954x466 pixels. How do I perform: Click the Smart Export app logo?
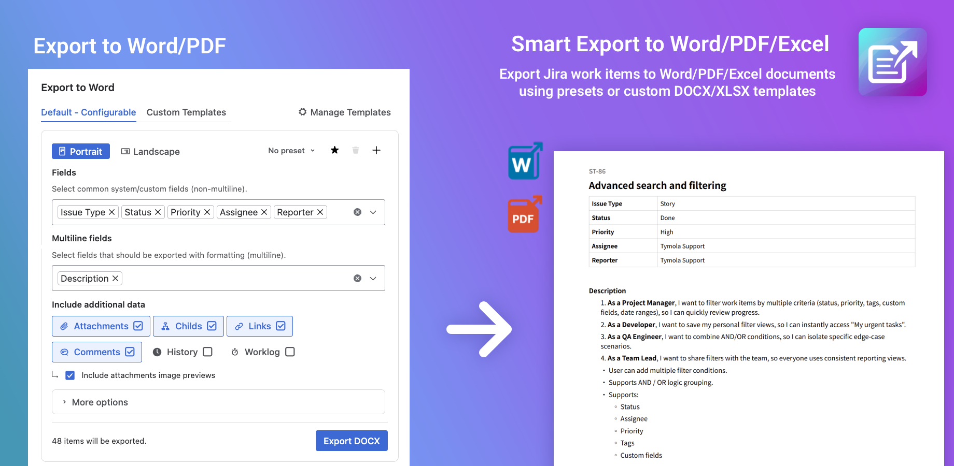pyautogui.click(x=893, y=62)
